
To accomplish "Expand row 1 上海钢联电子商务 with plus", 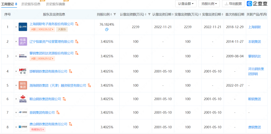I will [x=16, y=27].
